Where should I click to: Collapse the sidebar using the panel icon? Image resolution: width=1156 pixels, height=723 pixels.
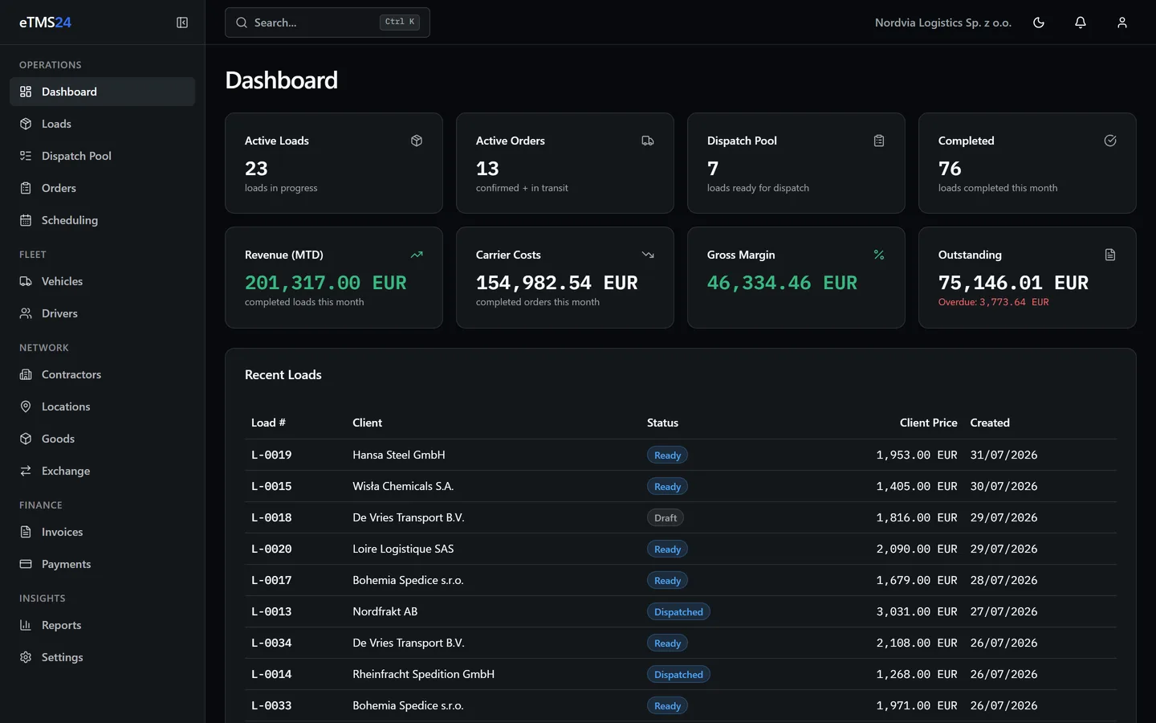pyautogui.click(x=182, y=22)
